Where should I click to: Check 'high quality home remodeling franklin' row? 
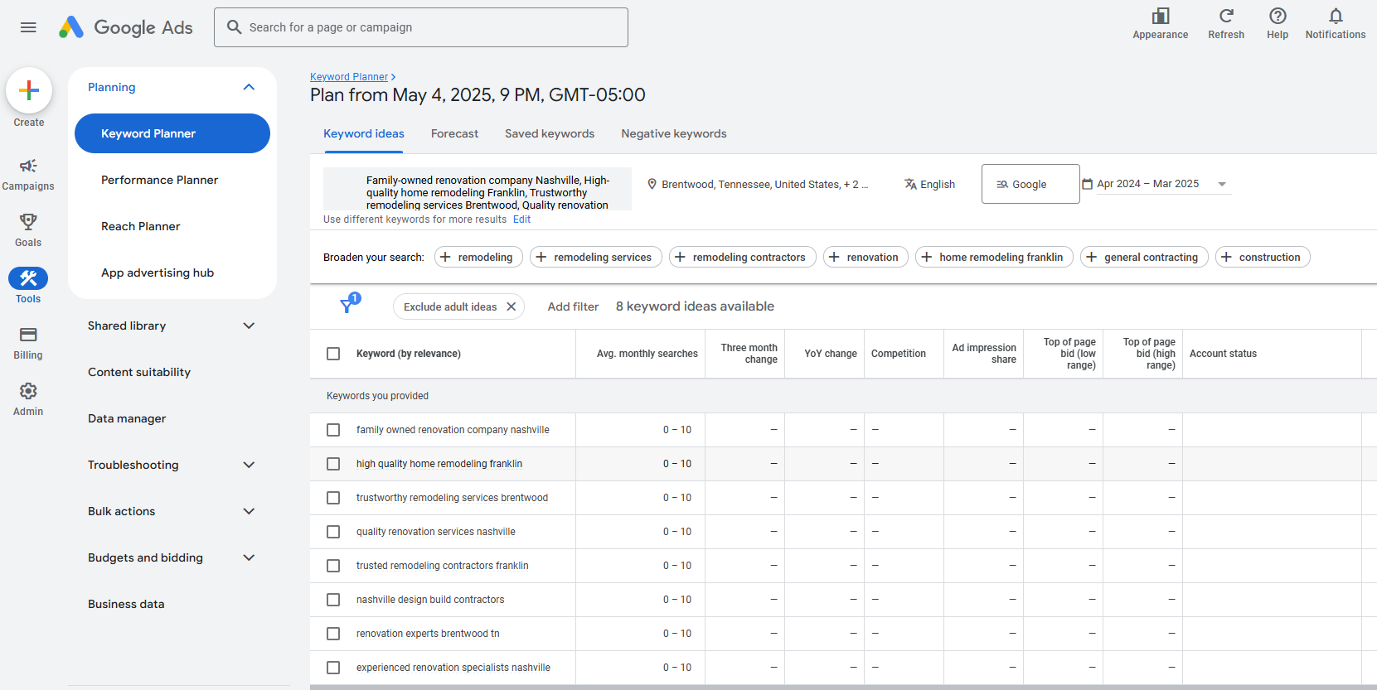[x=333, y=464]
